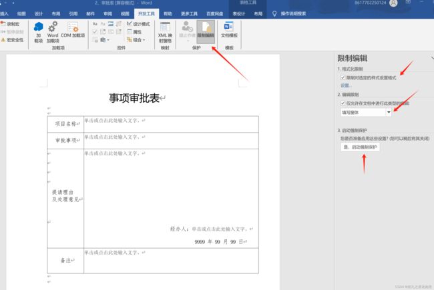Open 属性 control properties

[x=134, y=32]
